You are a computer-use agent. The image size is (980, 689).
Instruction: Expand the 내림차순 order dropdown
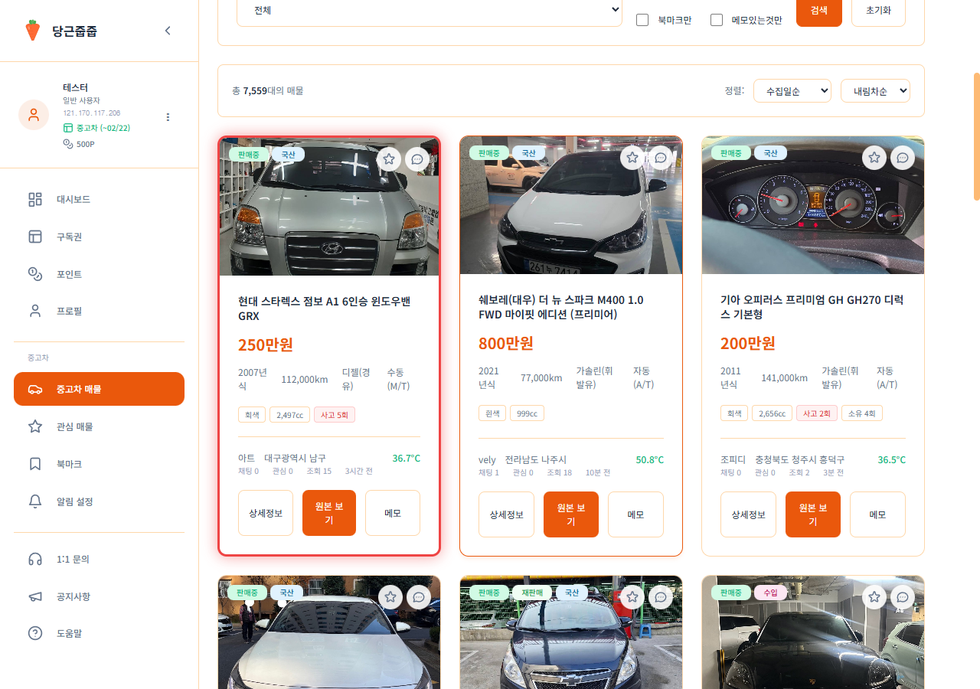875,91
